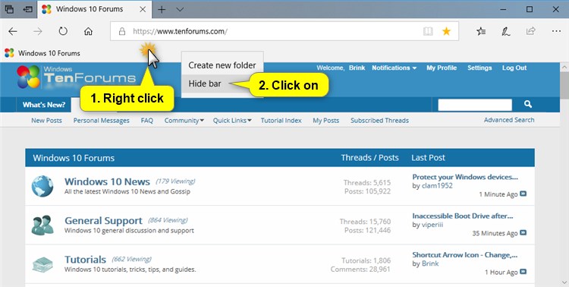
Task: Open Protect your Windows devices post
Action: tap(465, 177)
